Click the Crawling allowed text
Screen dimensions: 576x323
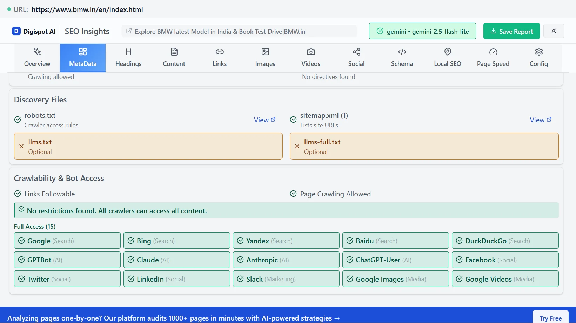click(x=51, y=77)
